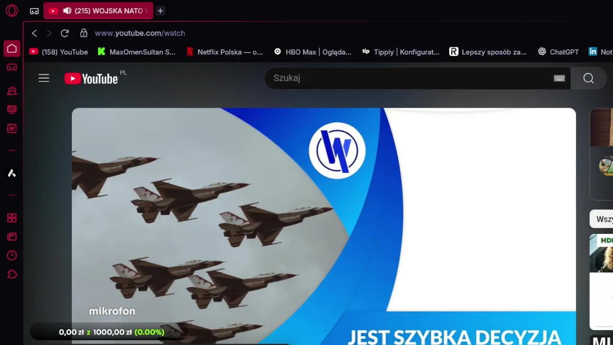Open the Netflix Polska bookmark

(x=225, y=52)
